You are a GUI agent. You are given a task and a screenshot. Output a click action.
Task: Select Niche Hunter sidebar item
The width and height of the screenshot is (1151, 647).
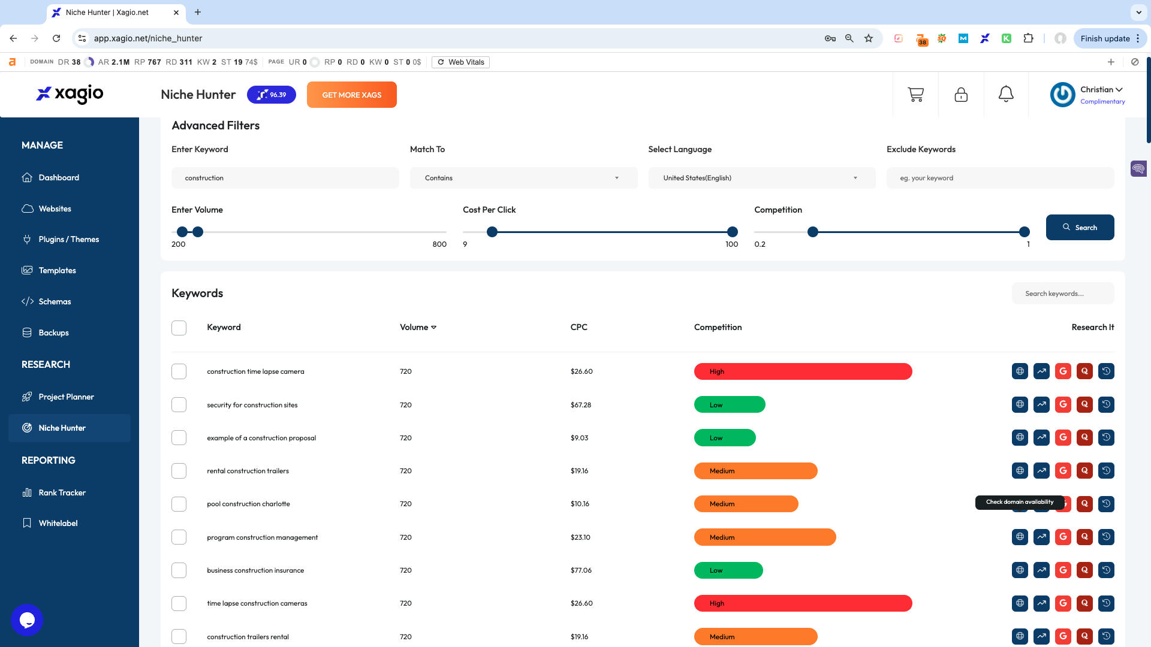(70, 428)
